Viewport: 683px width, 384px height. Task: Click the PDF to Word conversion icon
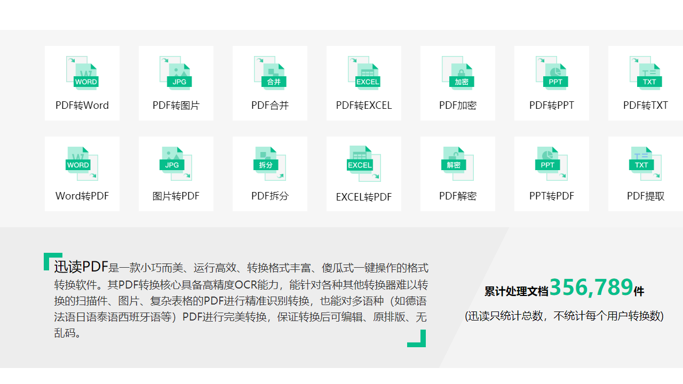[82, 73]
